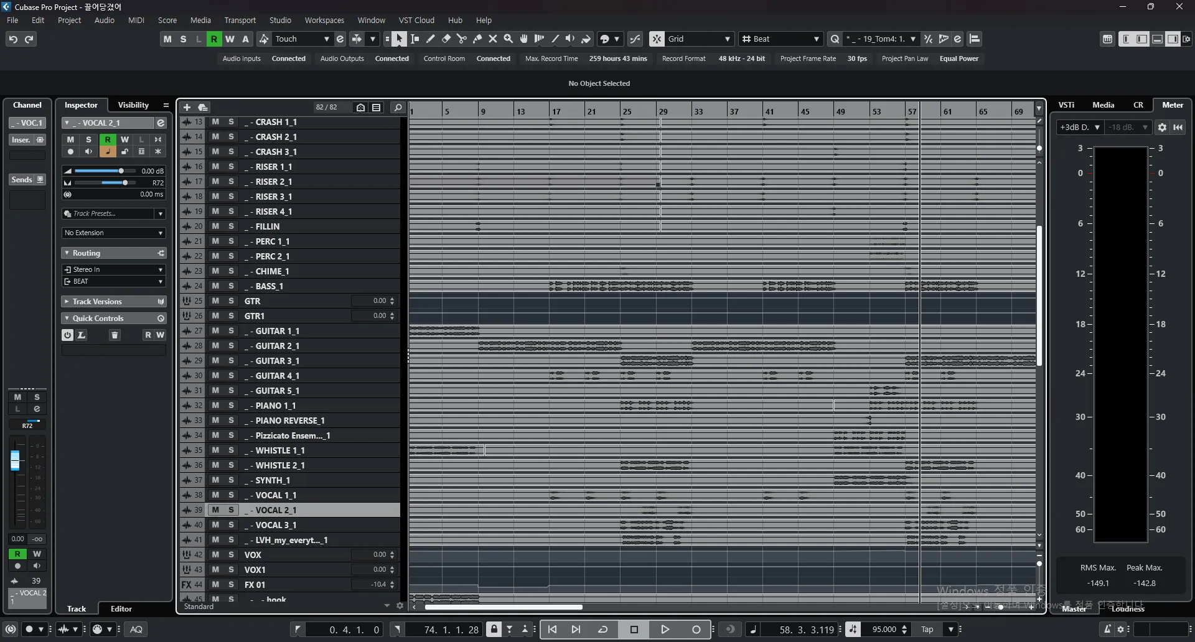Collapse the Routing section in Inspector
This screenshot has width=1195, height=642.
67,253
